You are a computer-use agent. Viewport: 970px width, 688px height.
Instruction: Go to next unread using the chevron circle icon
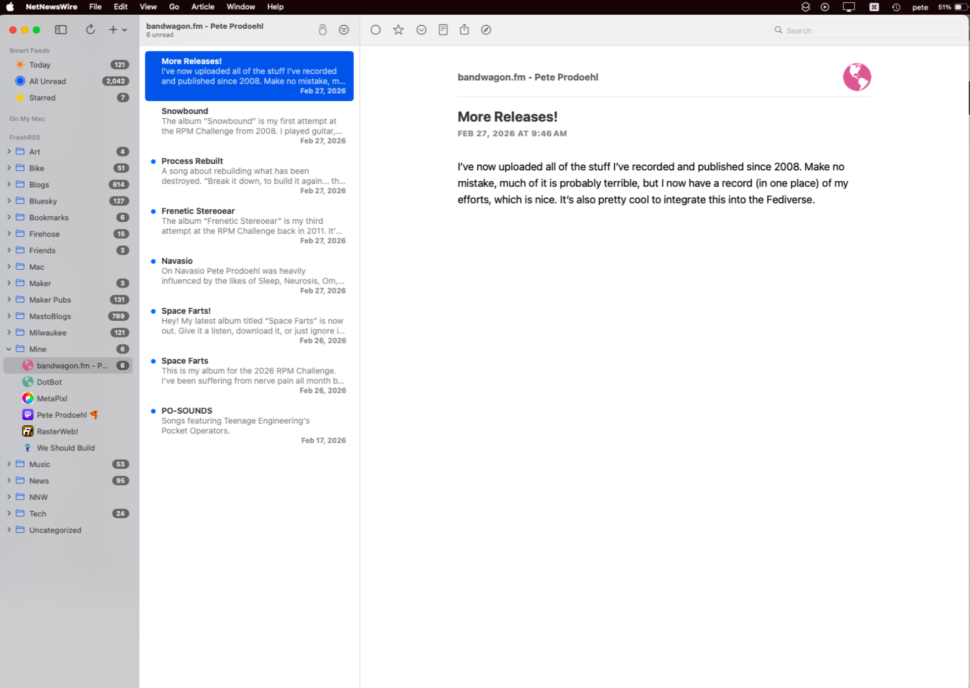coord(421,29)
